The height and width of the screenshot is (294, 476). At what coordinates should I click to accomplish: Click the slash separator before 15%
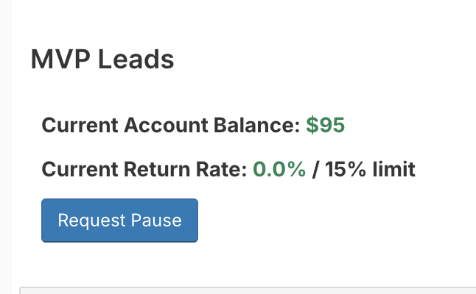click(x=316, y=171)
